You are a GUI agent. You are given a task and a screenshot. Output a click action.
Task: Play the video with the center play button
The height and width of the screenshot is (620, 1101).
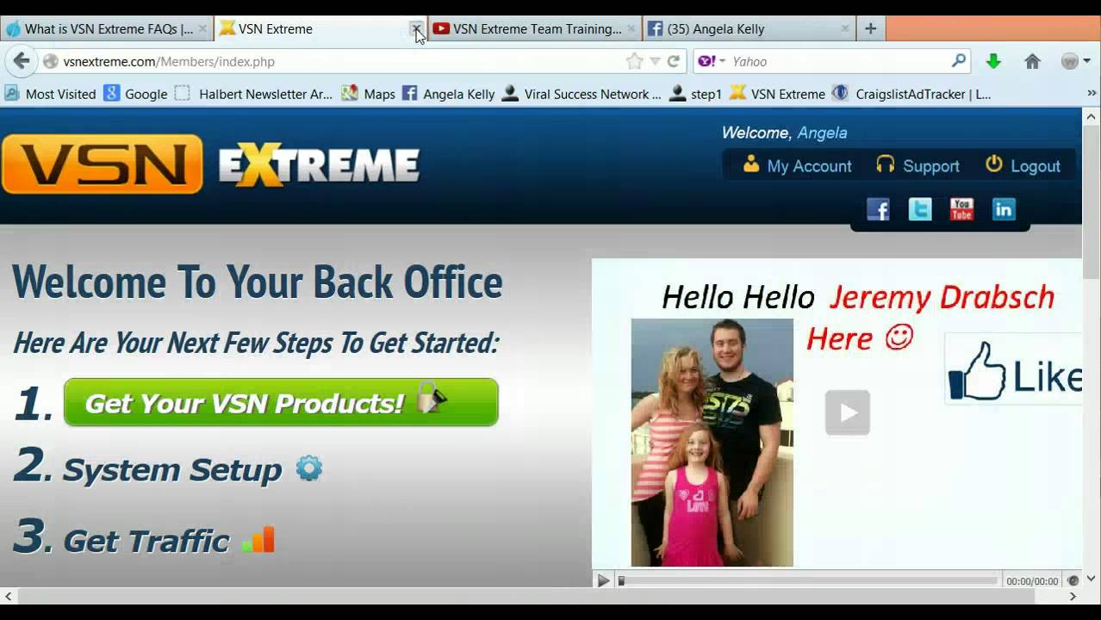click(x=848, y=412)
